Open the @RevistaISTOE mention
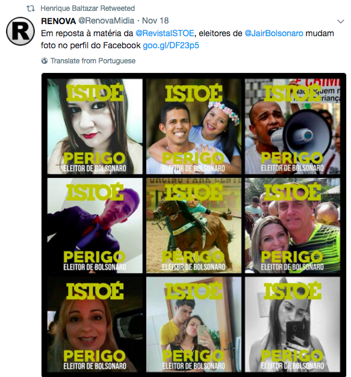 pyautogui.click(x=165, y=33)
